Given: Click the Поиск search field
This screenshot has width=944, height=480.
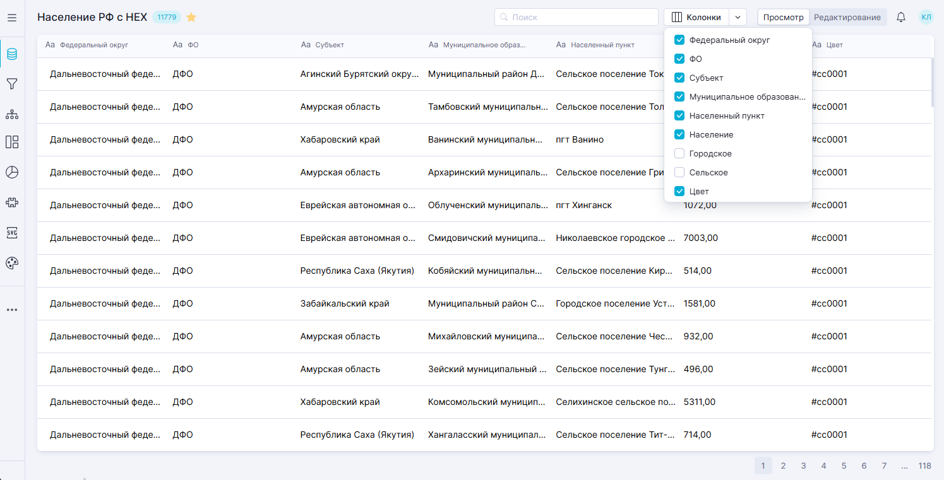Looking at the screenshot, I should [576, 18].
